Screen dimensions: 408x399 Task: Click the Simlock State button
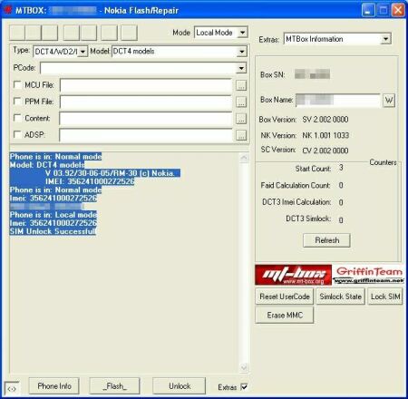point(340,297)
